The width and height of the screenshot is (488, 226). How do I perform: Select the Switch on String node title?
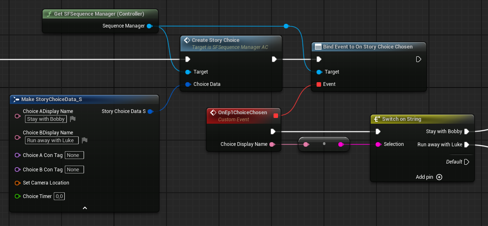pos(401,119)
